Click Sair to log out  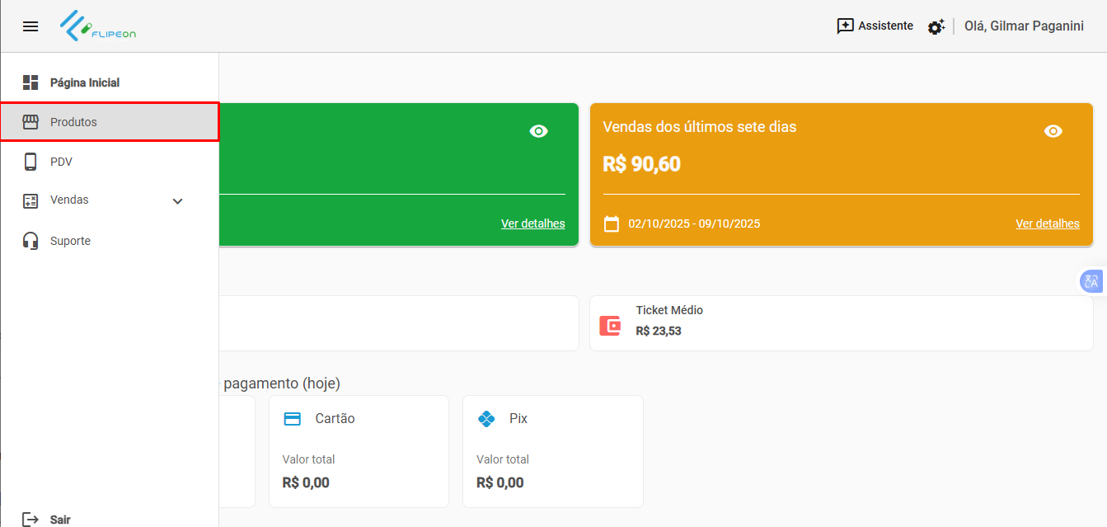click(x=59, y=520)
